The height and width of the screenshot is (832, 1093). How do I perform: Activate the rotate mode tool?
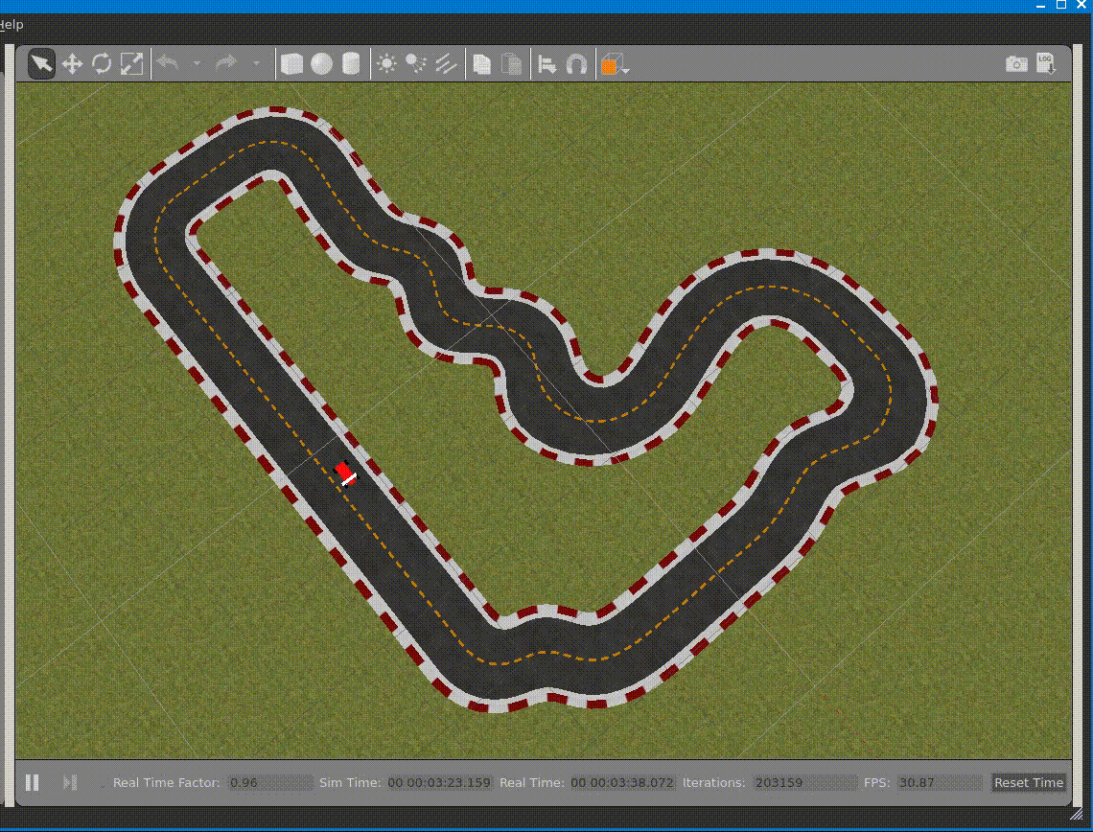(102, 64)
